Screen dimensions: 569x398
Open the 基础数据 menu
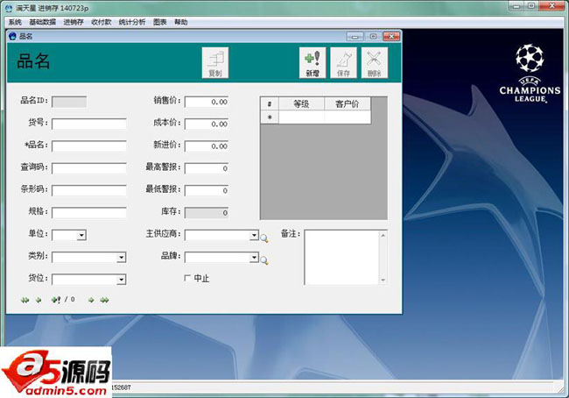[43, 22]
